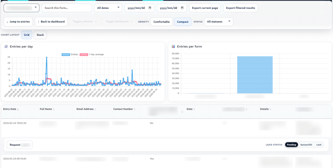The height and width of the screenshot is (168, 333).
Task: Open the Toggle dashboard dropdown
Action: pos(119,22)
